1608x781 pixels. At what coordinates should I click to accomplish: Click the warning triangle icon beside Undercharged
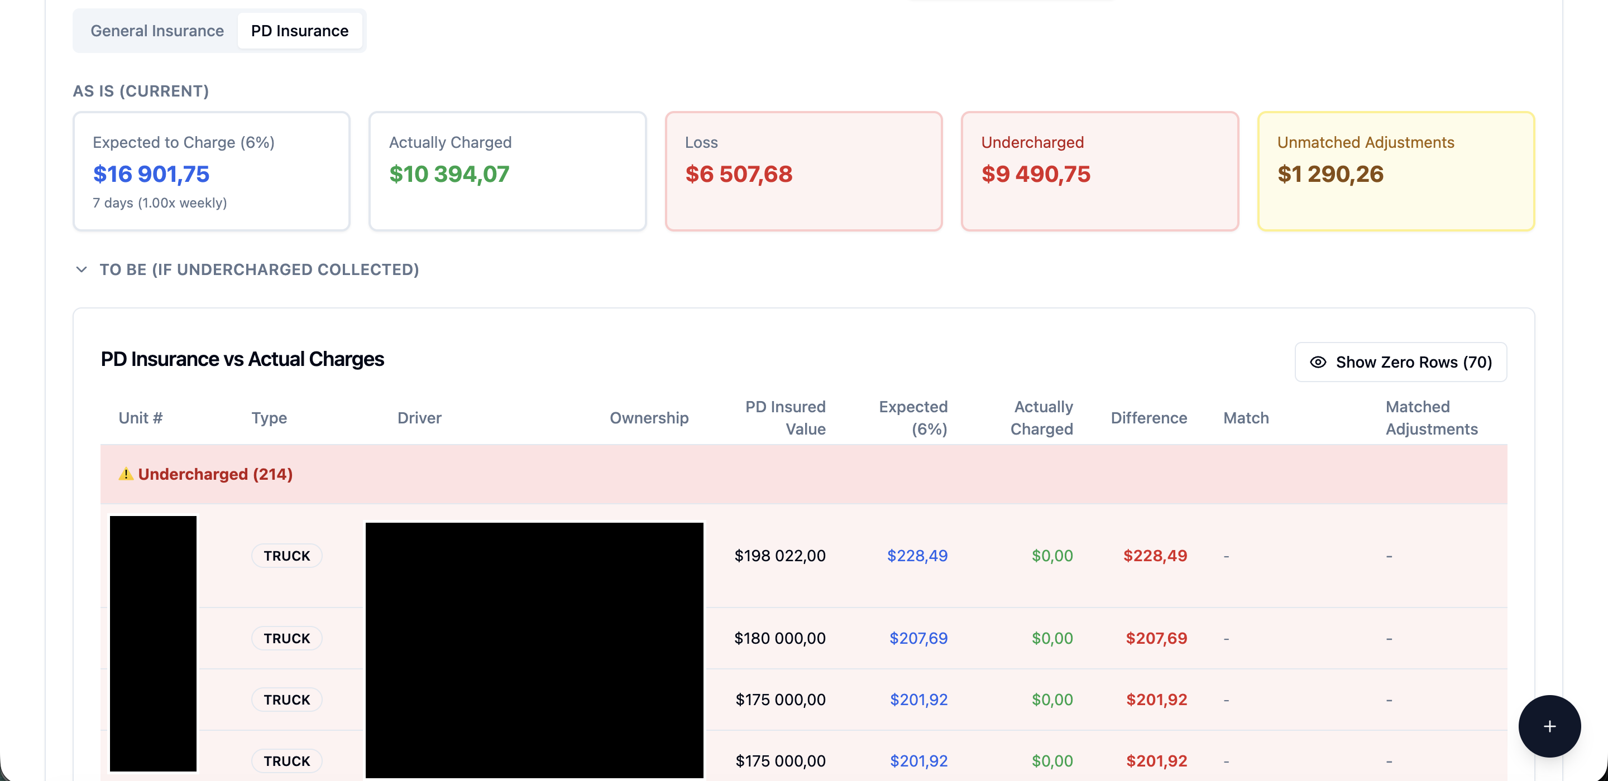pyautogui.click(x=126, y=474)
